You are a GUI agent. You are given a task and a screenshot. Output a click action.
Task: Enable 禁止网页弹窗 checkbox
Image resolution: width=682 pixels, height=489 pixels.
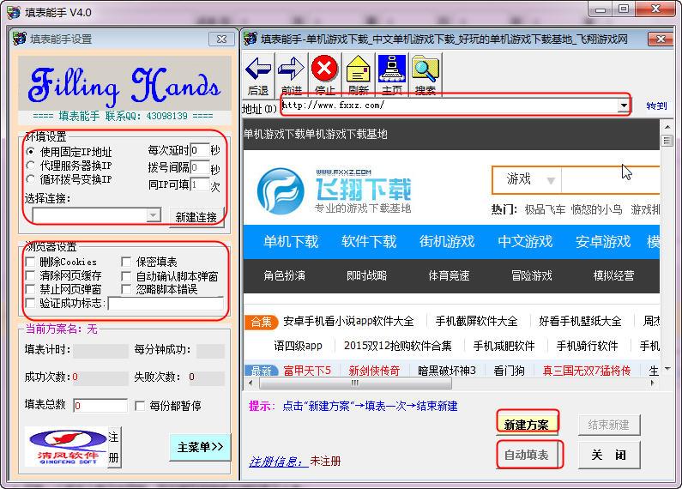[x=30, y=289]
